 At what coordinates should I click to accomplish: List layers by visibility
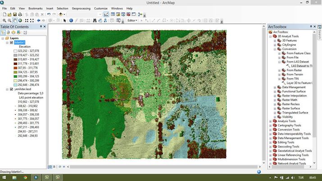click(x=14, y=32)
